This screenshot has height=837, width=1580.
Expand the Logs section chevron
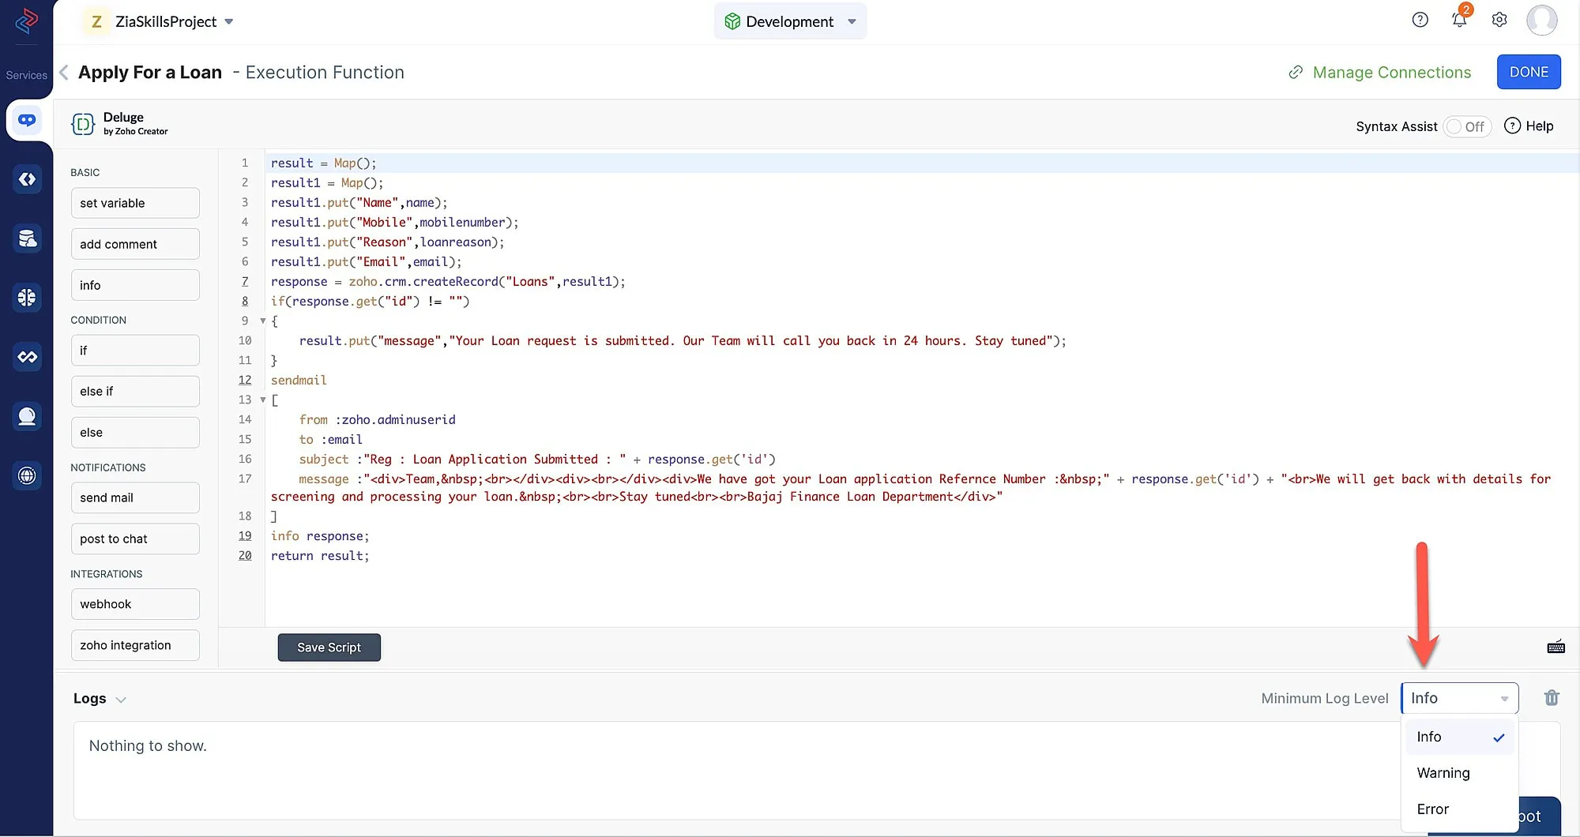pos(121,700)
